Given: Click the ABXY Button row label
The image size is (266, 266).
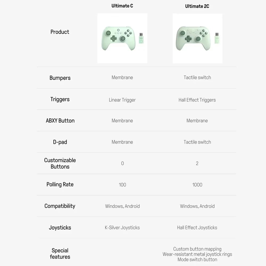Looking at the screenshot, I should pos(60,120).
